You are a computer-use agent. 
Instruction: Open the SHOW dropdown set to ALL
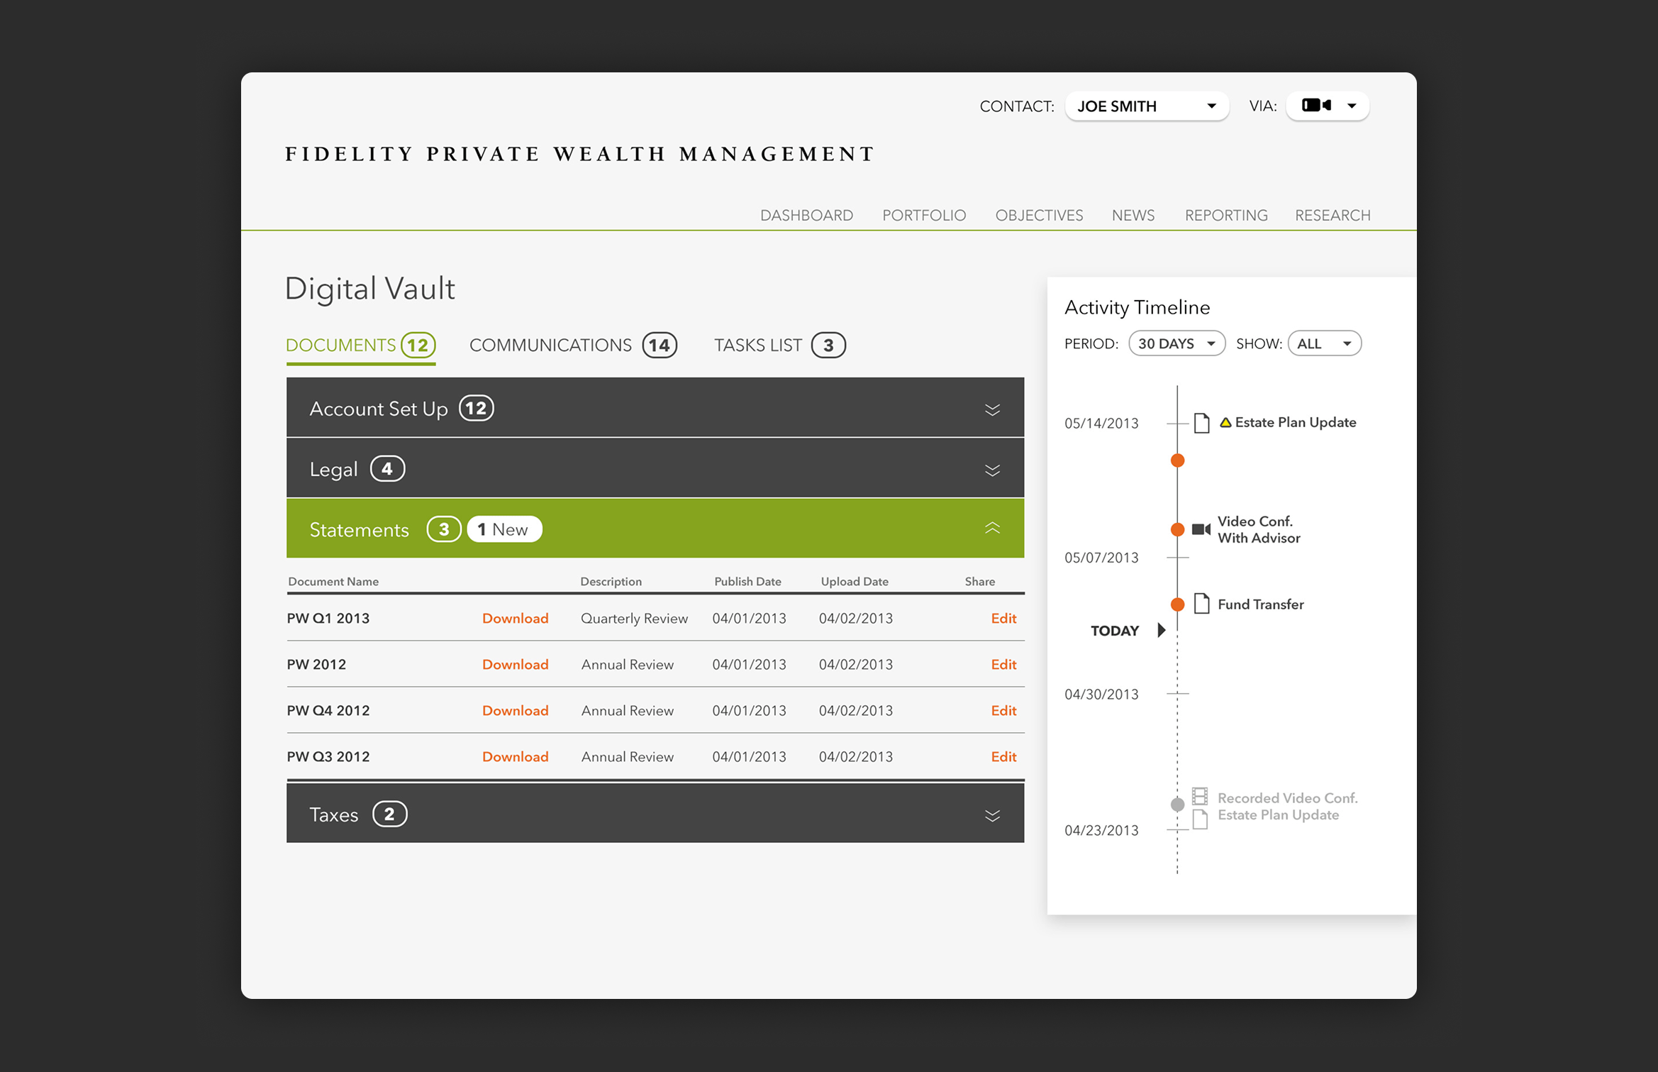(1323, 343)
